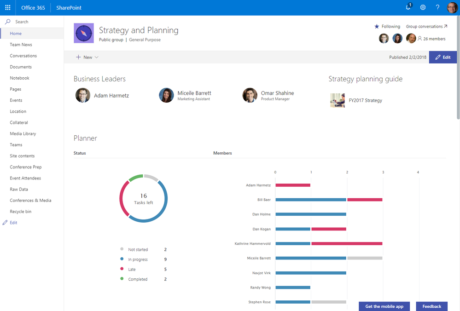The height and width of the screenshot is (311, 460).
Task: Open Conferences & Media in sidebar
Action: tap(30, 201)
